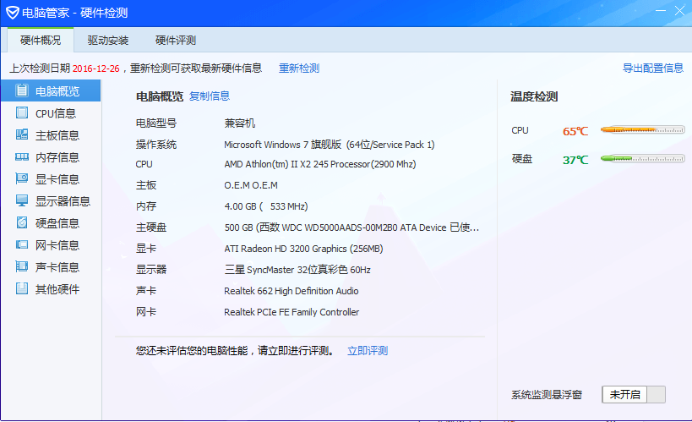This screenshot has height=422, width=692.
Task: Click the 温度检测 heading
Action: [534, 96]
